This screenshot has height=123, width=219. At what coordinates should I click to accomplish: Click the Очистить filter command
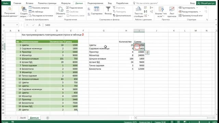tap(119, 8)
